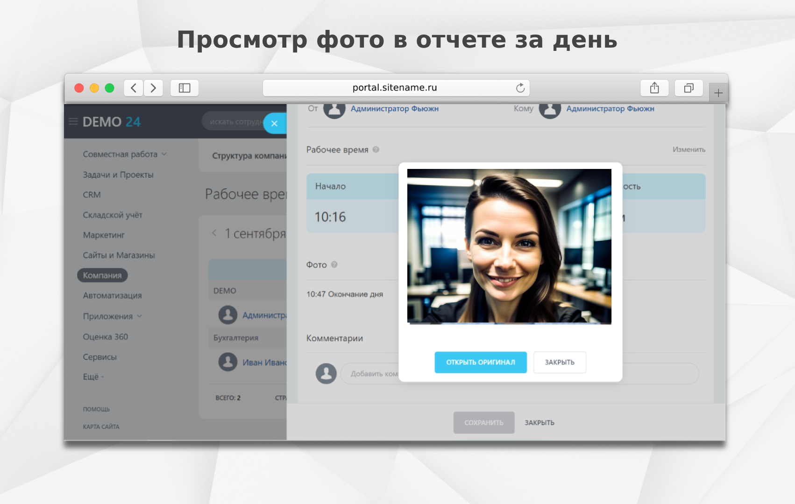795x504 pixels.
Task: Click help icon beside Рабочее время
Action: [376, 149]
